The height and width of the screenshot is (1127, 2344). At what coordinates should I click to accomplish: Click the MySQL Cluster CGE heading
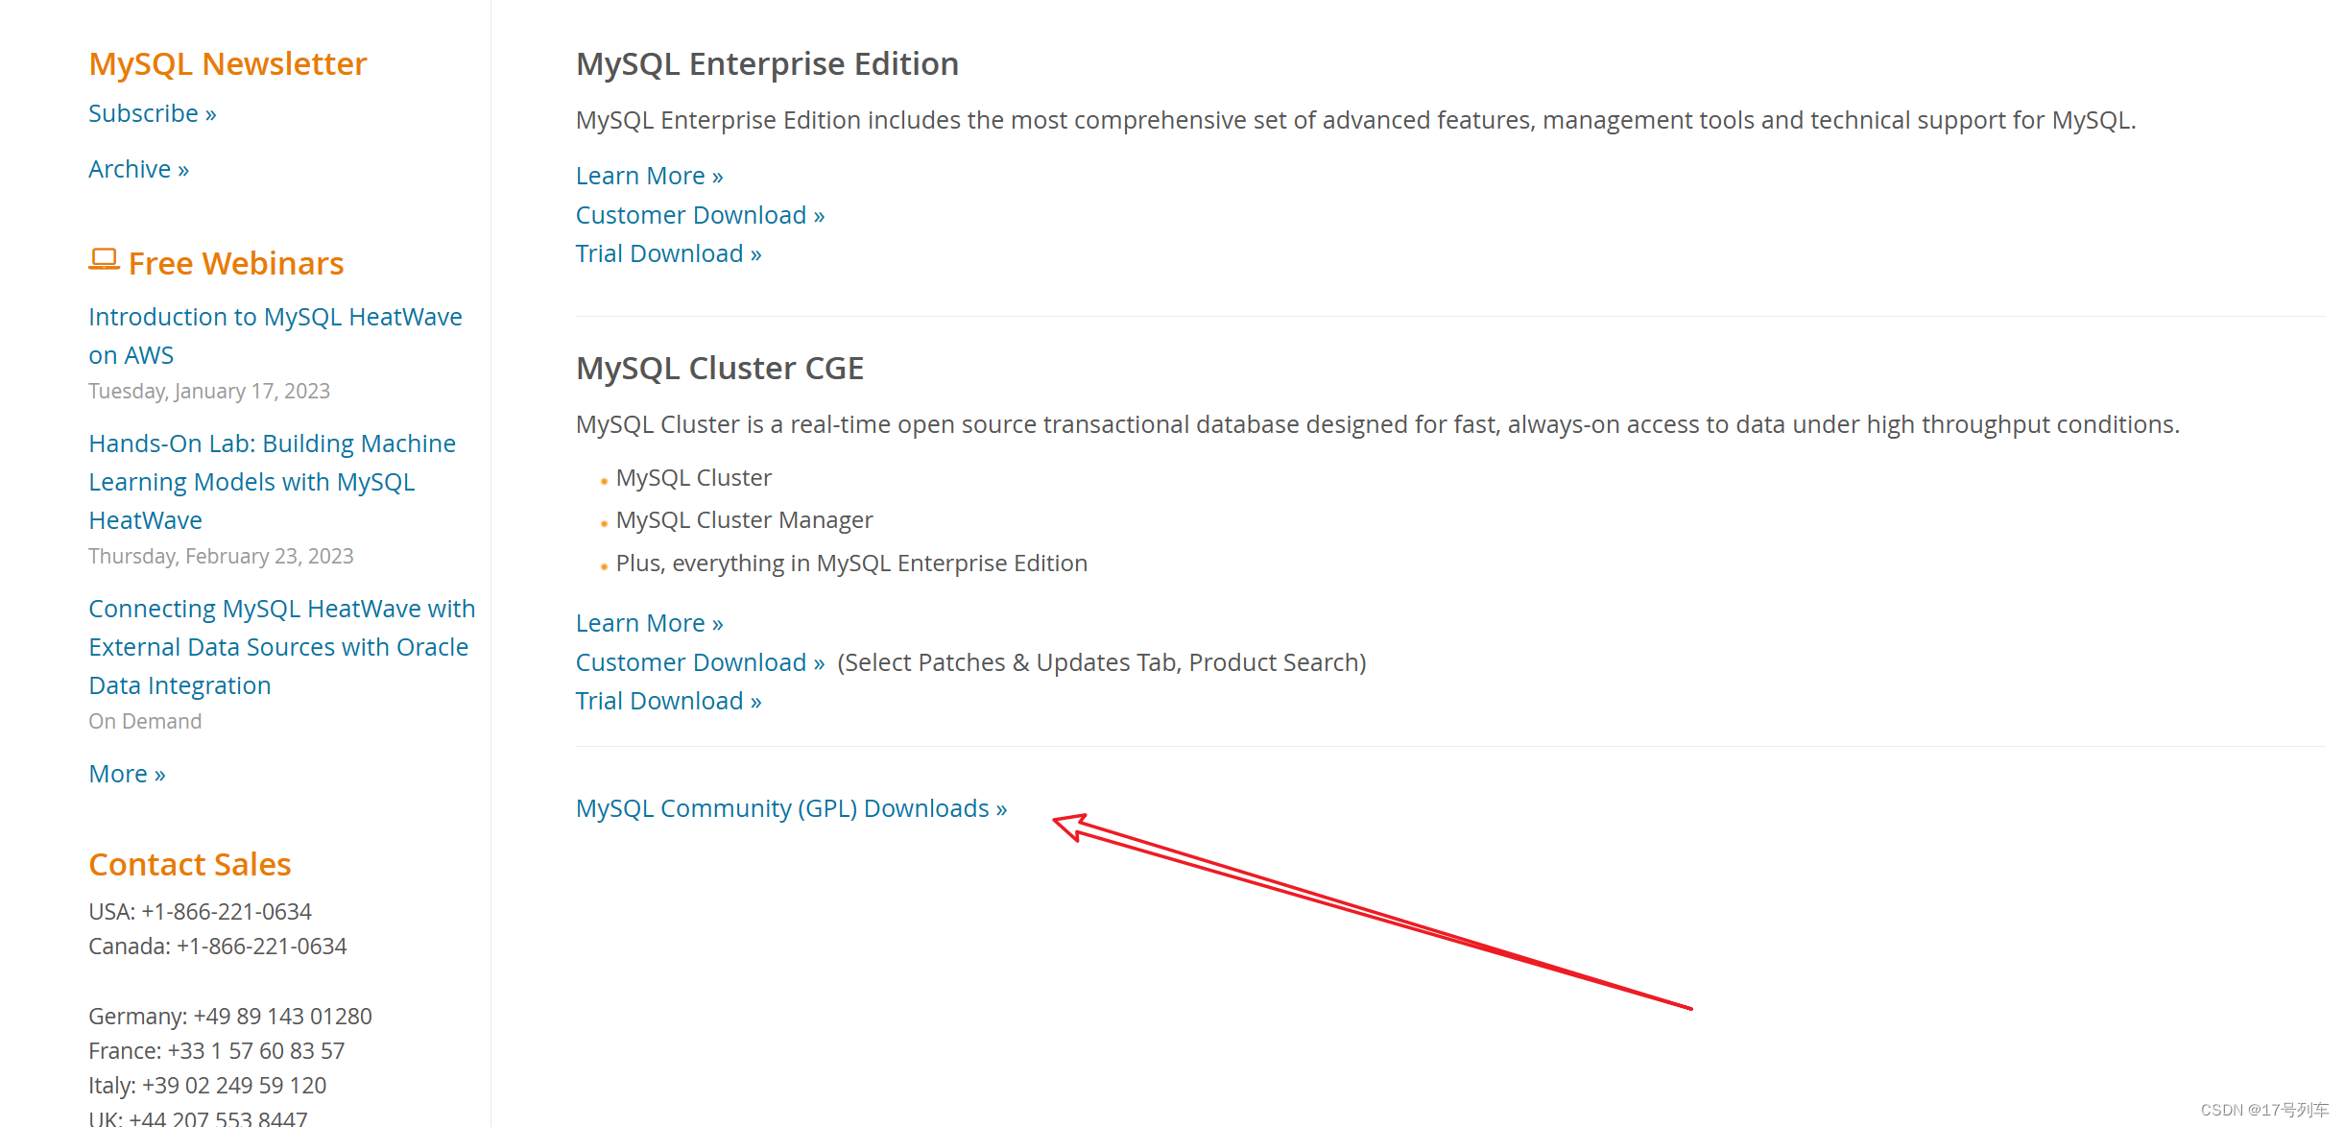coord(719,368)
